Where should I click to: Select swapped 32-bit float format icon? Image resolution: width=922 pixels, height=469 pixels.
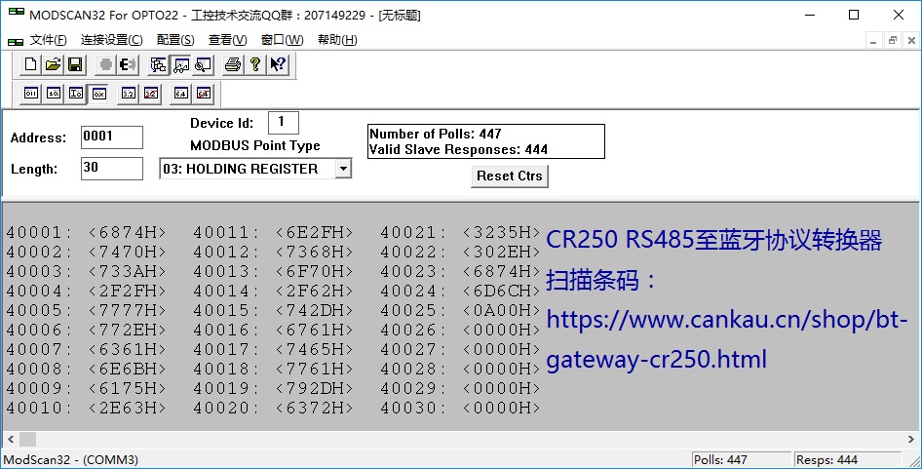click(x=151, y=94)
